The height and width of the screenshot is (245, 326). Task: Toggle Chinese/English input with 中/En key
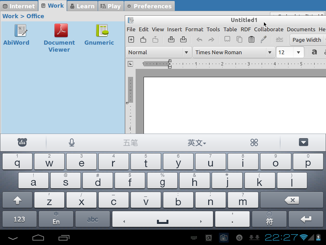tap(56, 219)
